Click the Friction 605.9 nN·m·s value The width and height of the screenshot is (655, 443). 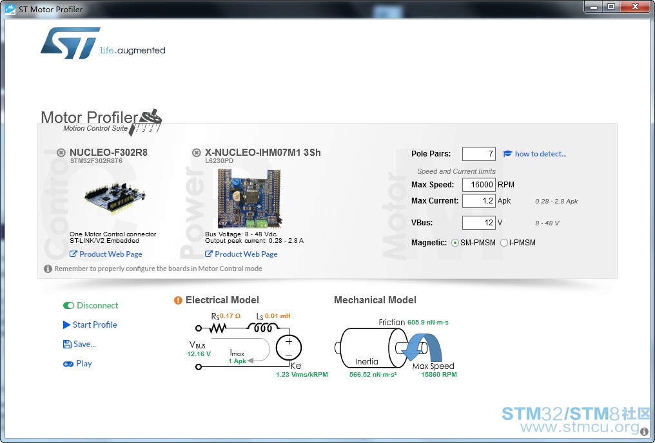pyautogui.click(x=428, y=323)
